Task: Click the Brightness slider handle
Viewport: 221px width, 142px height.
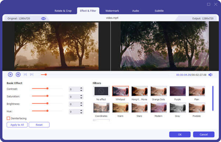Action: tap(48, 103)
